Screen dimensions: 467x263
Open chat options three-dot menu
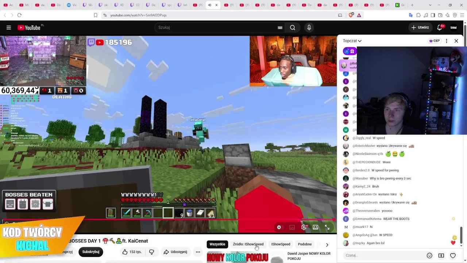pos(447,41)
